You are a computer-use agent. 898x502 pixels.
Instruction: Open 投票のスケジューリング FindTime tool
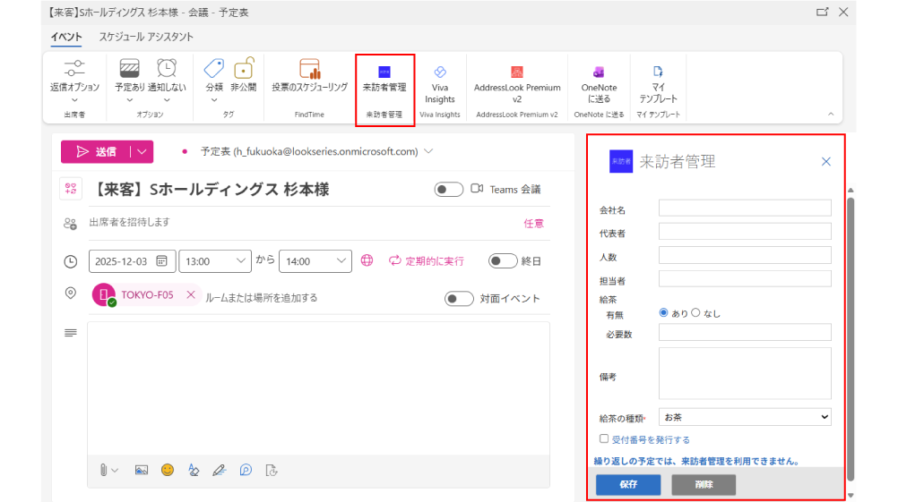[309, 77]
